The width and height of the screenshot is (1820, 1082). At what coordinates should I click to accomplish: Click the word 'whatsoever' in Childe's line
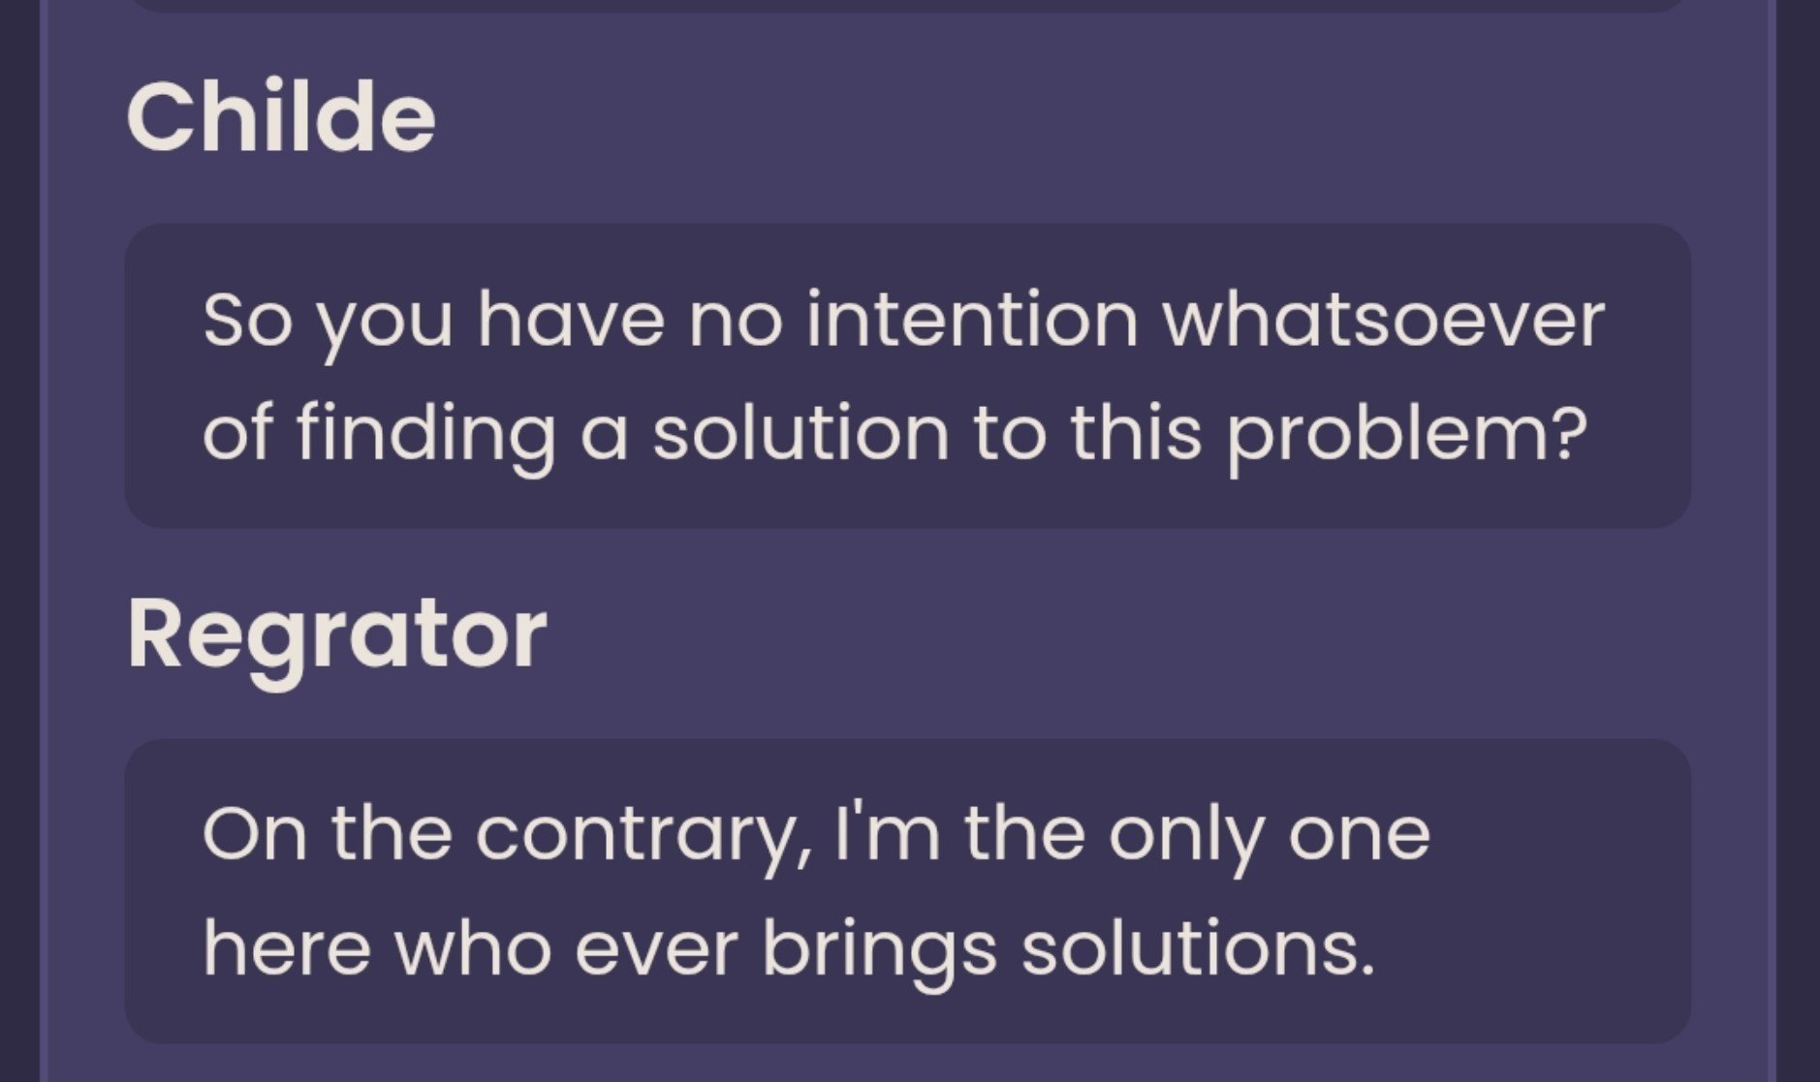(1383, 321)
